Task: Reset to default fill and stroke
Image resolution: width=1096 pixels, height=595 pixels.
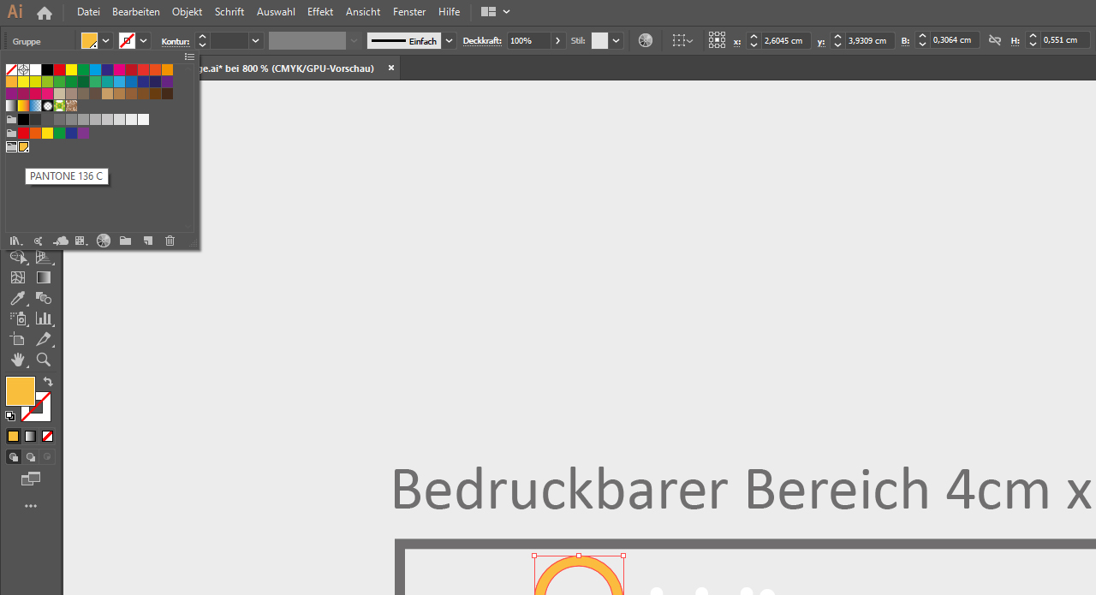Action: (10, 416)
